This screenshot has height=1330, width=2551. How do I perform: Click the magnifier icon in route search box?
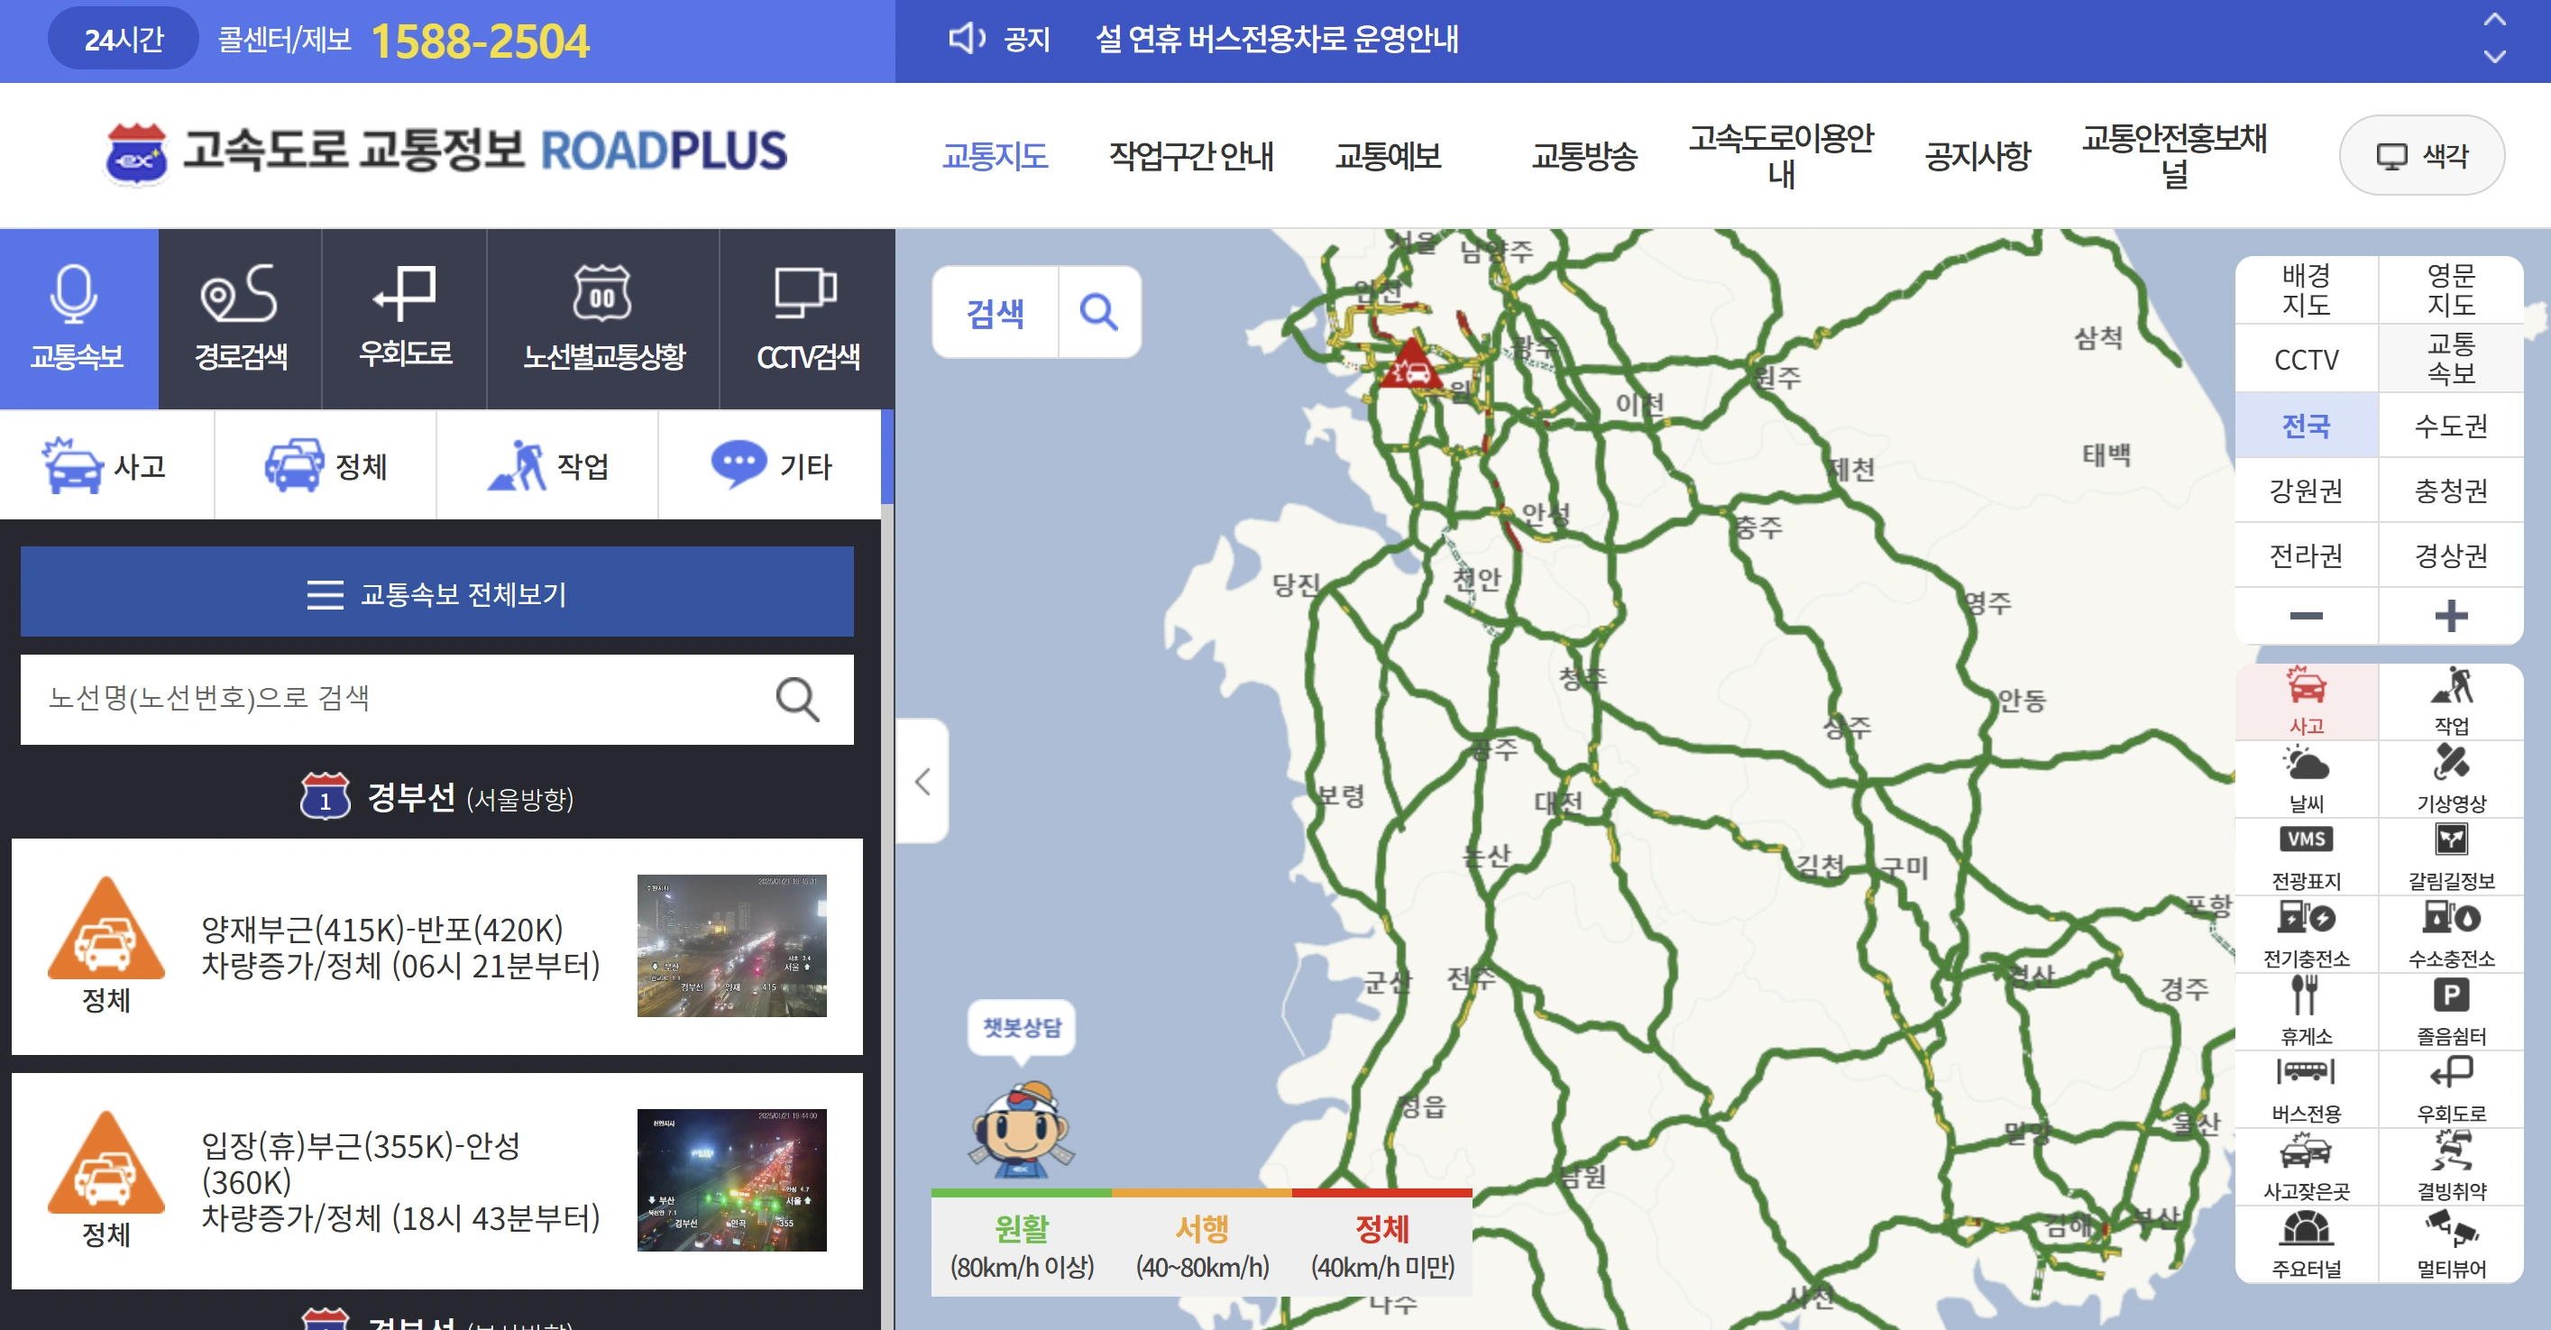point(797,699)
